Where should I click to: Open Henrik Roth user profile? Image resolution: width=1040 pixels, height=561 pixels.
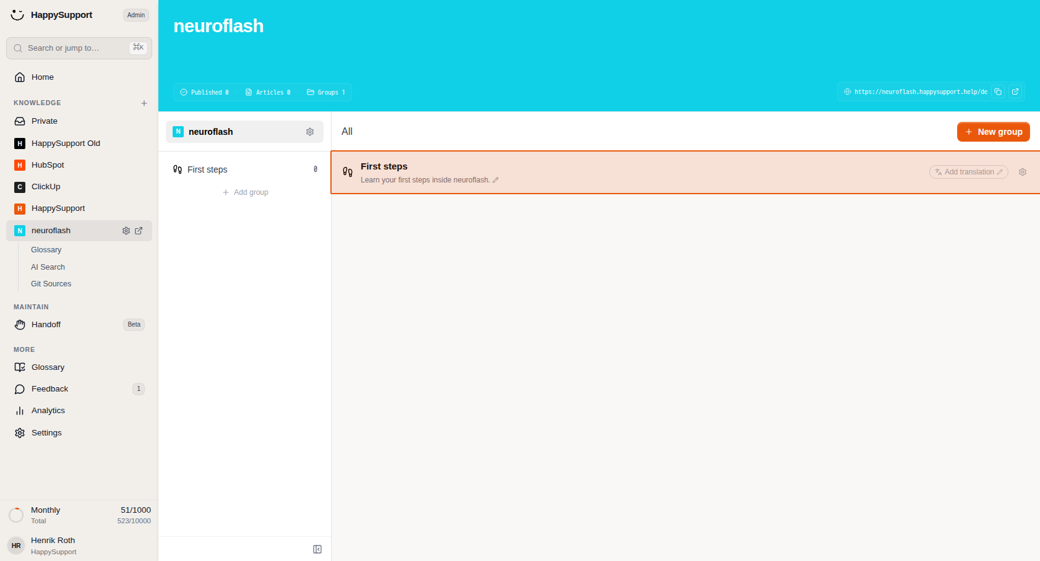tap(79, 546)
